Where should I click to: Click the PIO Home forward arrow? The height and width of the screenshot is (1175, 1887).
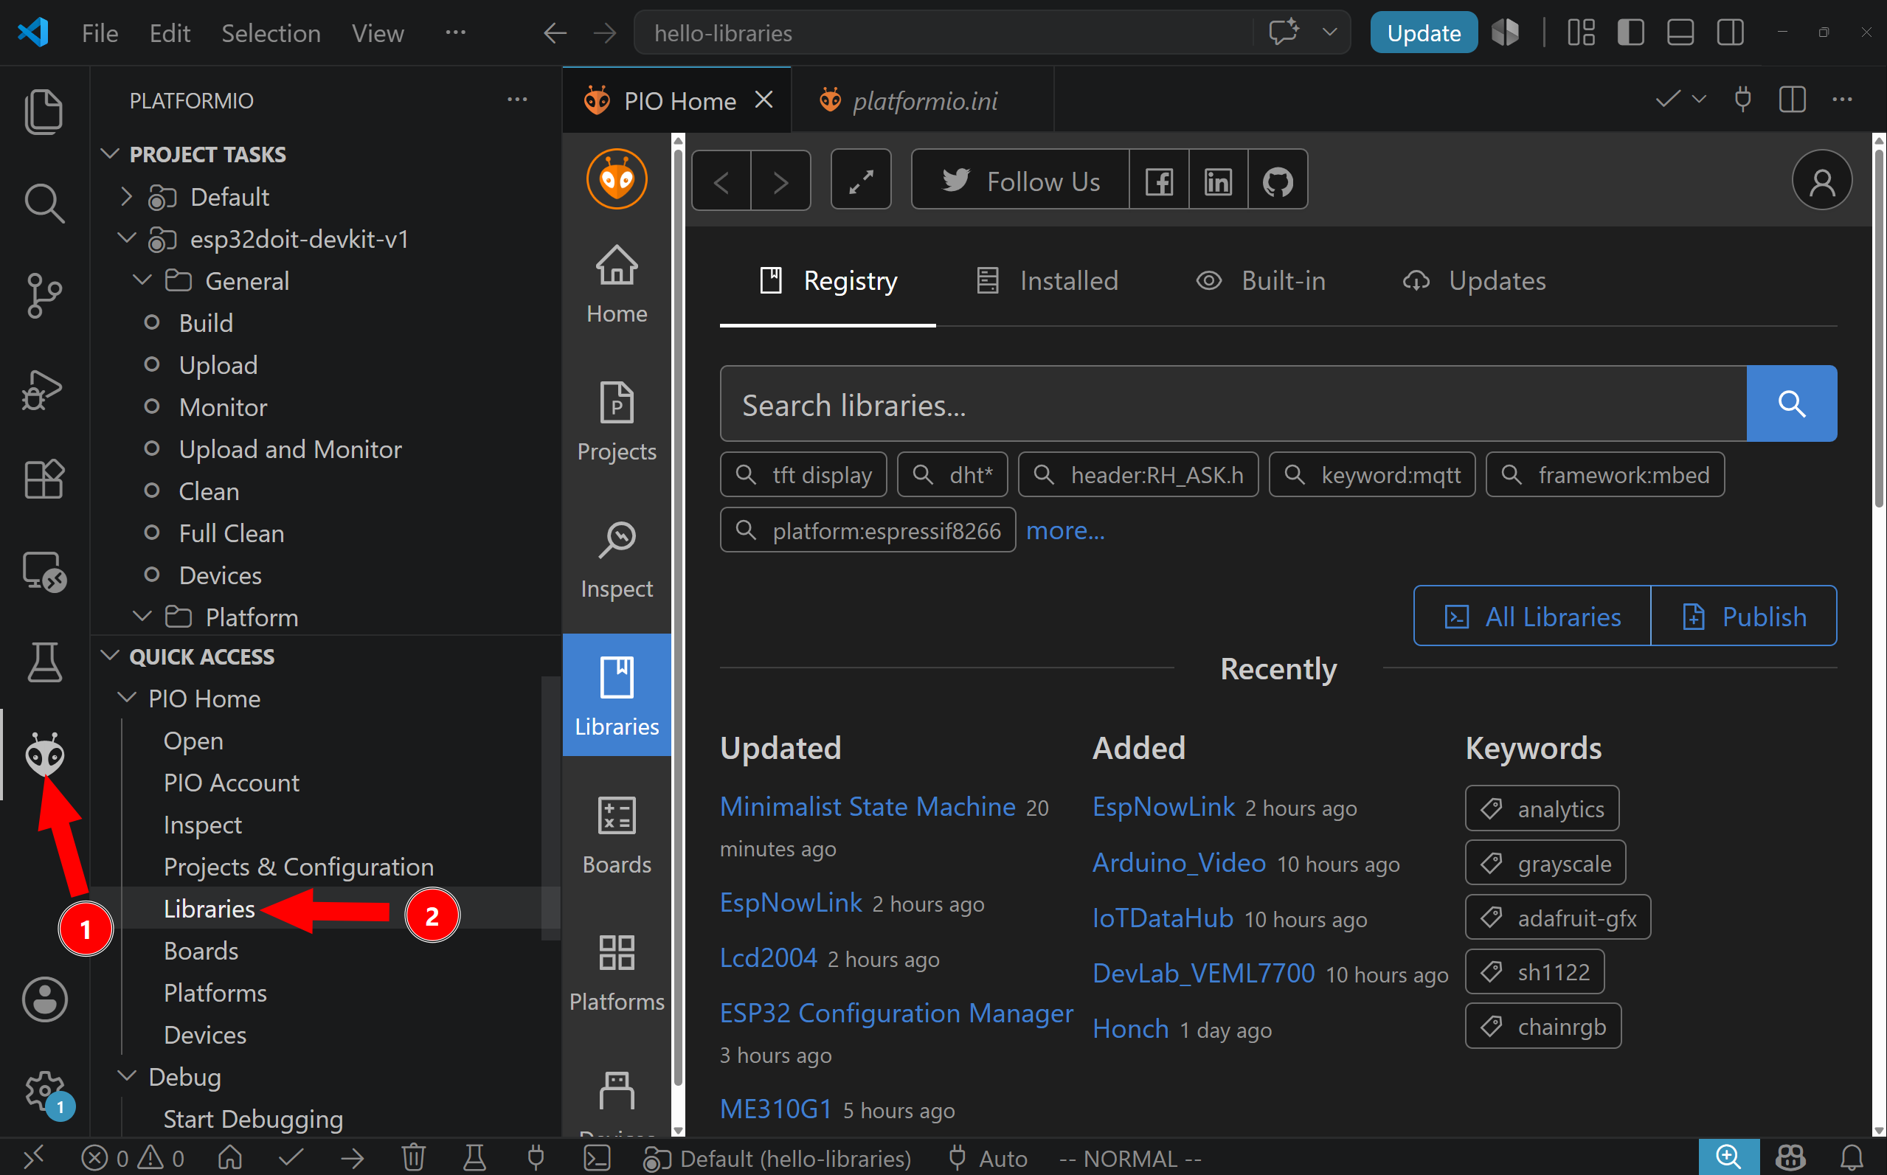coord(781,181)
